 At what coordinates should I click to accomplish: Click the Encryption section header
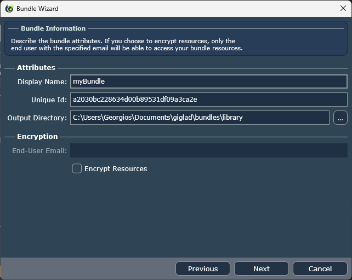(37, 137)
